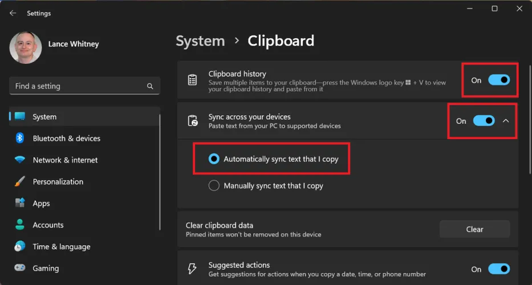Click the Bluetooth & devices icon
The image size is (532, 285).
(20, 139)
